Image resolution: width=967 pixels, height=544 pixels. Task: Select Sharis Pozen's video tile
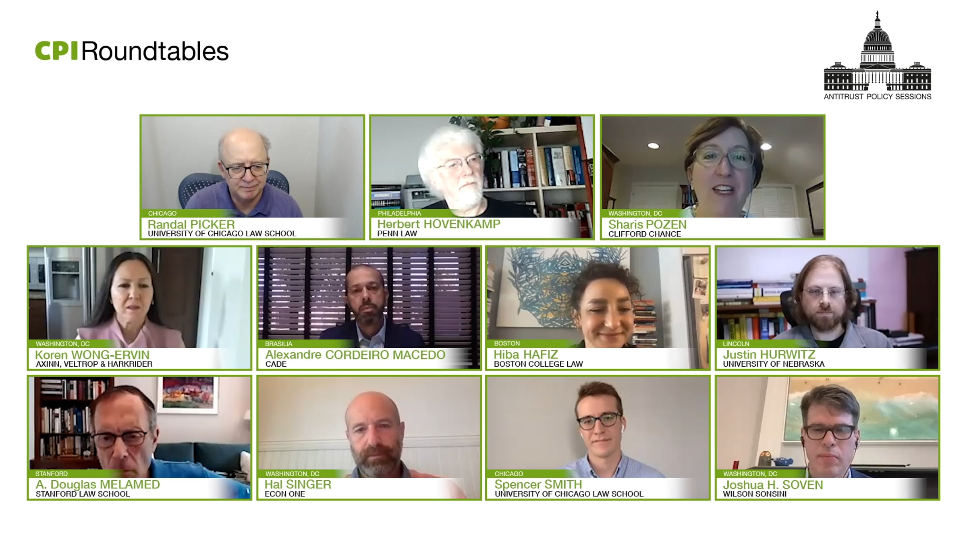[712, 177]
